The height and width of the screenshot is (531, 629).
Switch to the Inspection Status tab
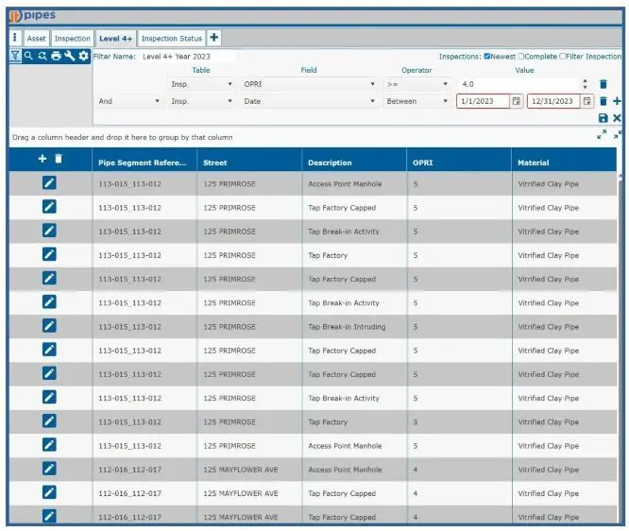point(172,39)
